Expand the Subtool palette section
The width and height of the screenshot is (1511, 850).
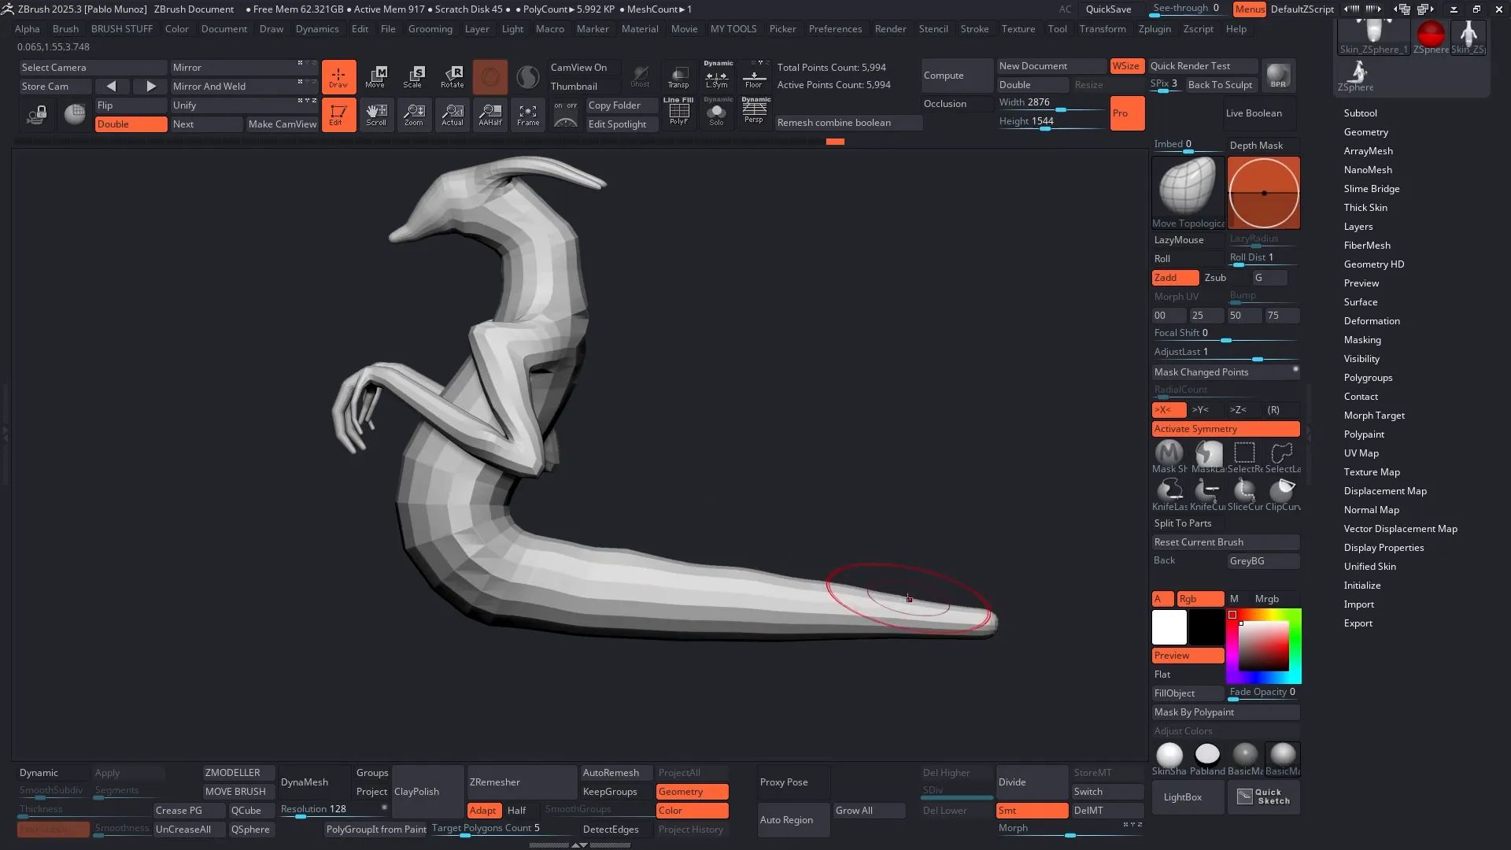point(1360,113)
